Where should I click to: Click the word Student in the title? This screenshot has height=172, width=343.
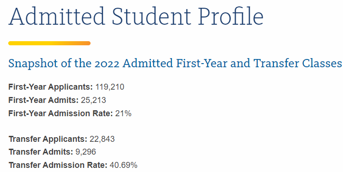coord(151,17)
